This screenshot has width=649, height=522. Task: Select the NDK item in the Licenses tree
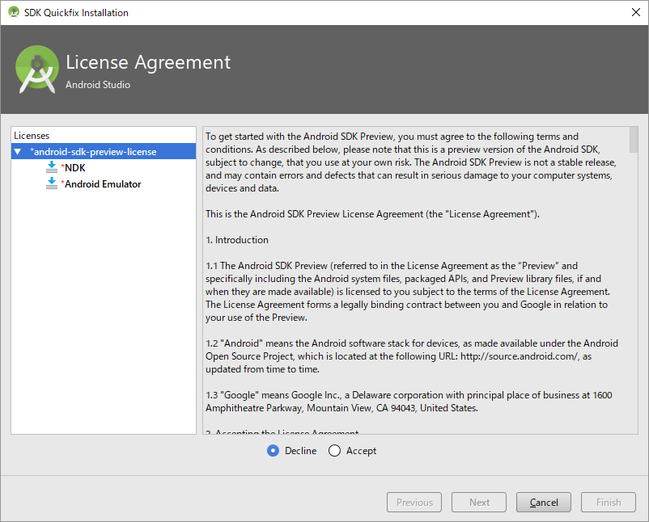click(74, 167)
